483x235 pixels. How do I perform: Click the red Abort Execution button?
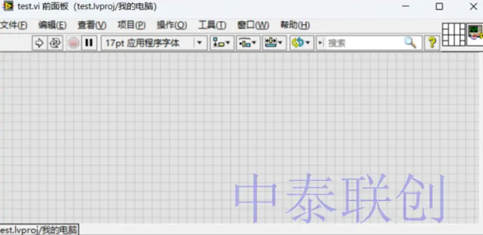[x=74, y=43]
